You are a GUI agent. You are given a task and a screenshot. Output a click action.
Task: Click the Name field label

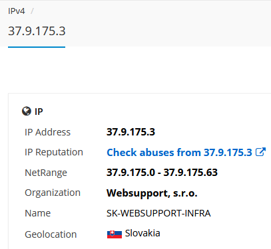pyautogui.click(x=38, y=213)
